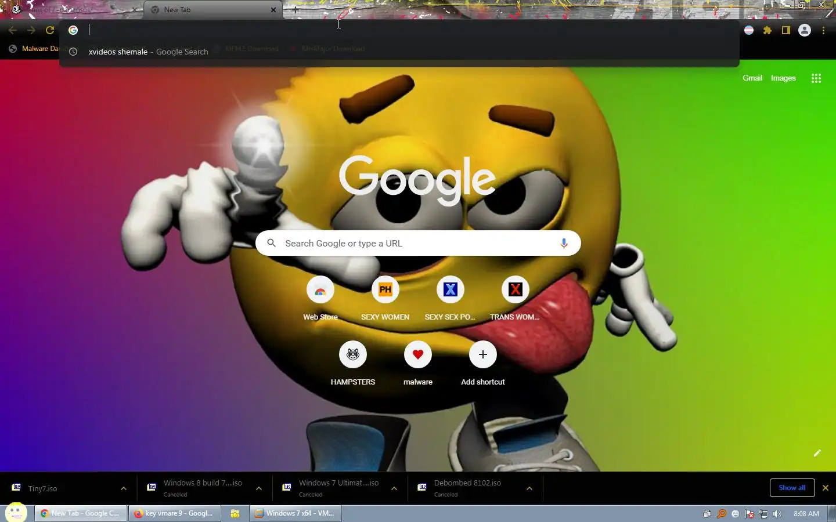Click the Google icon in address bar
This screenshot has height=522, width=836.
(x=73, y=30)
